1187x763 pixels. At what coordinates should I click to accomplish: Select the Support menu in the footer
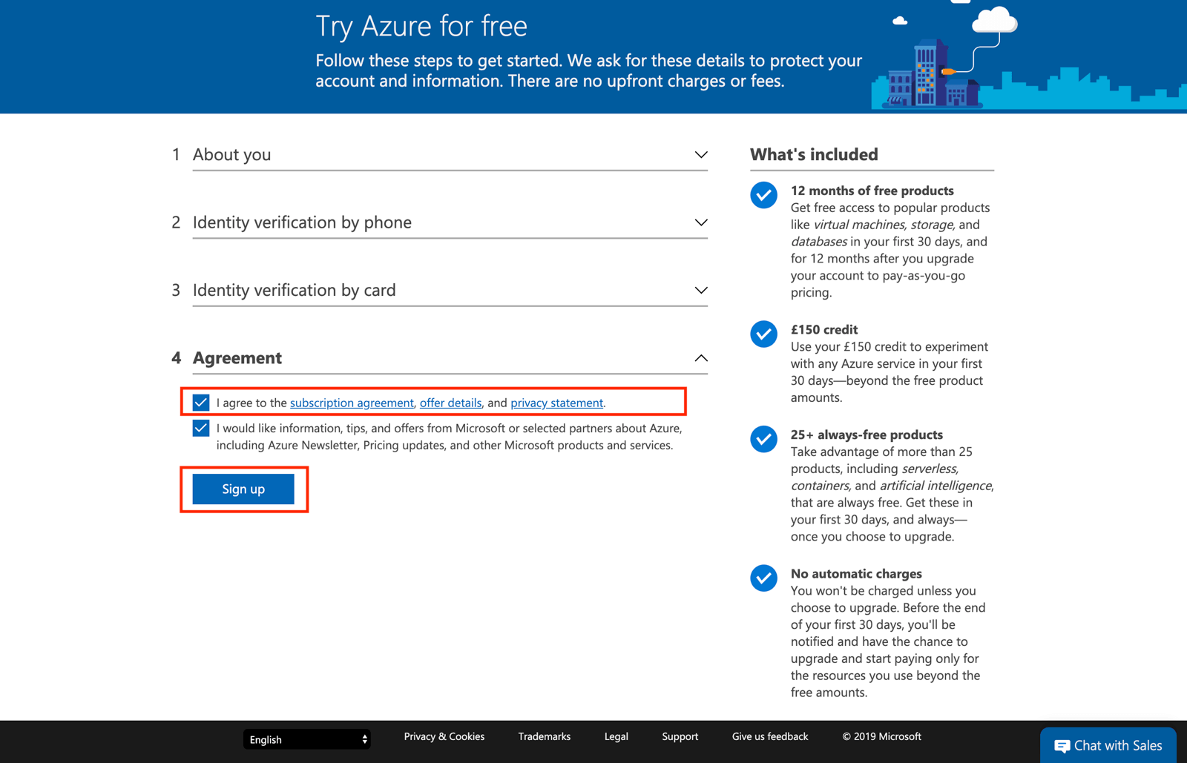pyautogui.click(x=680, y=736)
